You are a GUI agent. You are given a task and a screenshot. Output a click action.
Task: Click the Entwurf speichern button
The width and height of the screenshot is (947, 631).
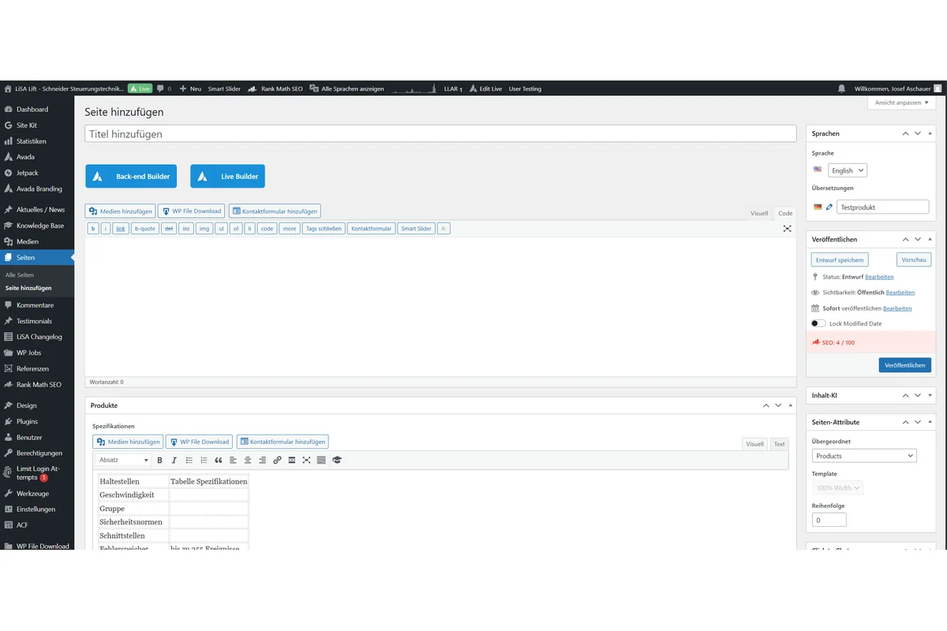[x=839, y=259]
